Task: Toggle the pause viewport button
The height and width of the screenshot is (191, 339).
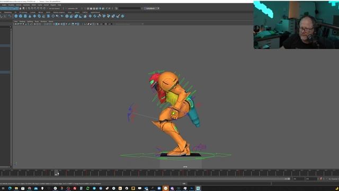Action: coord(110,8)
